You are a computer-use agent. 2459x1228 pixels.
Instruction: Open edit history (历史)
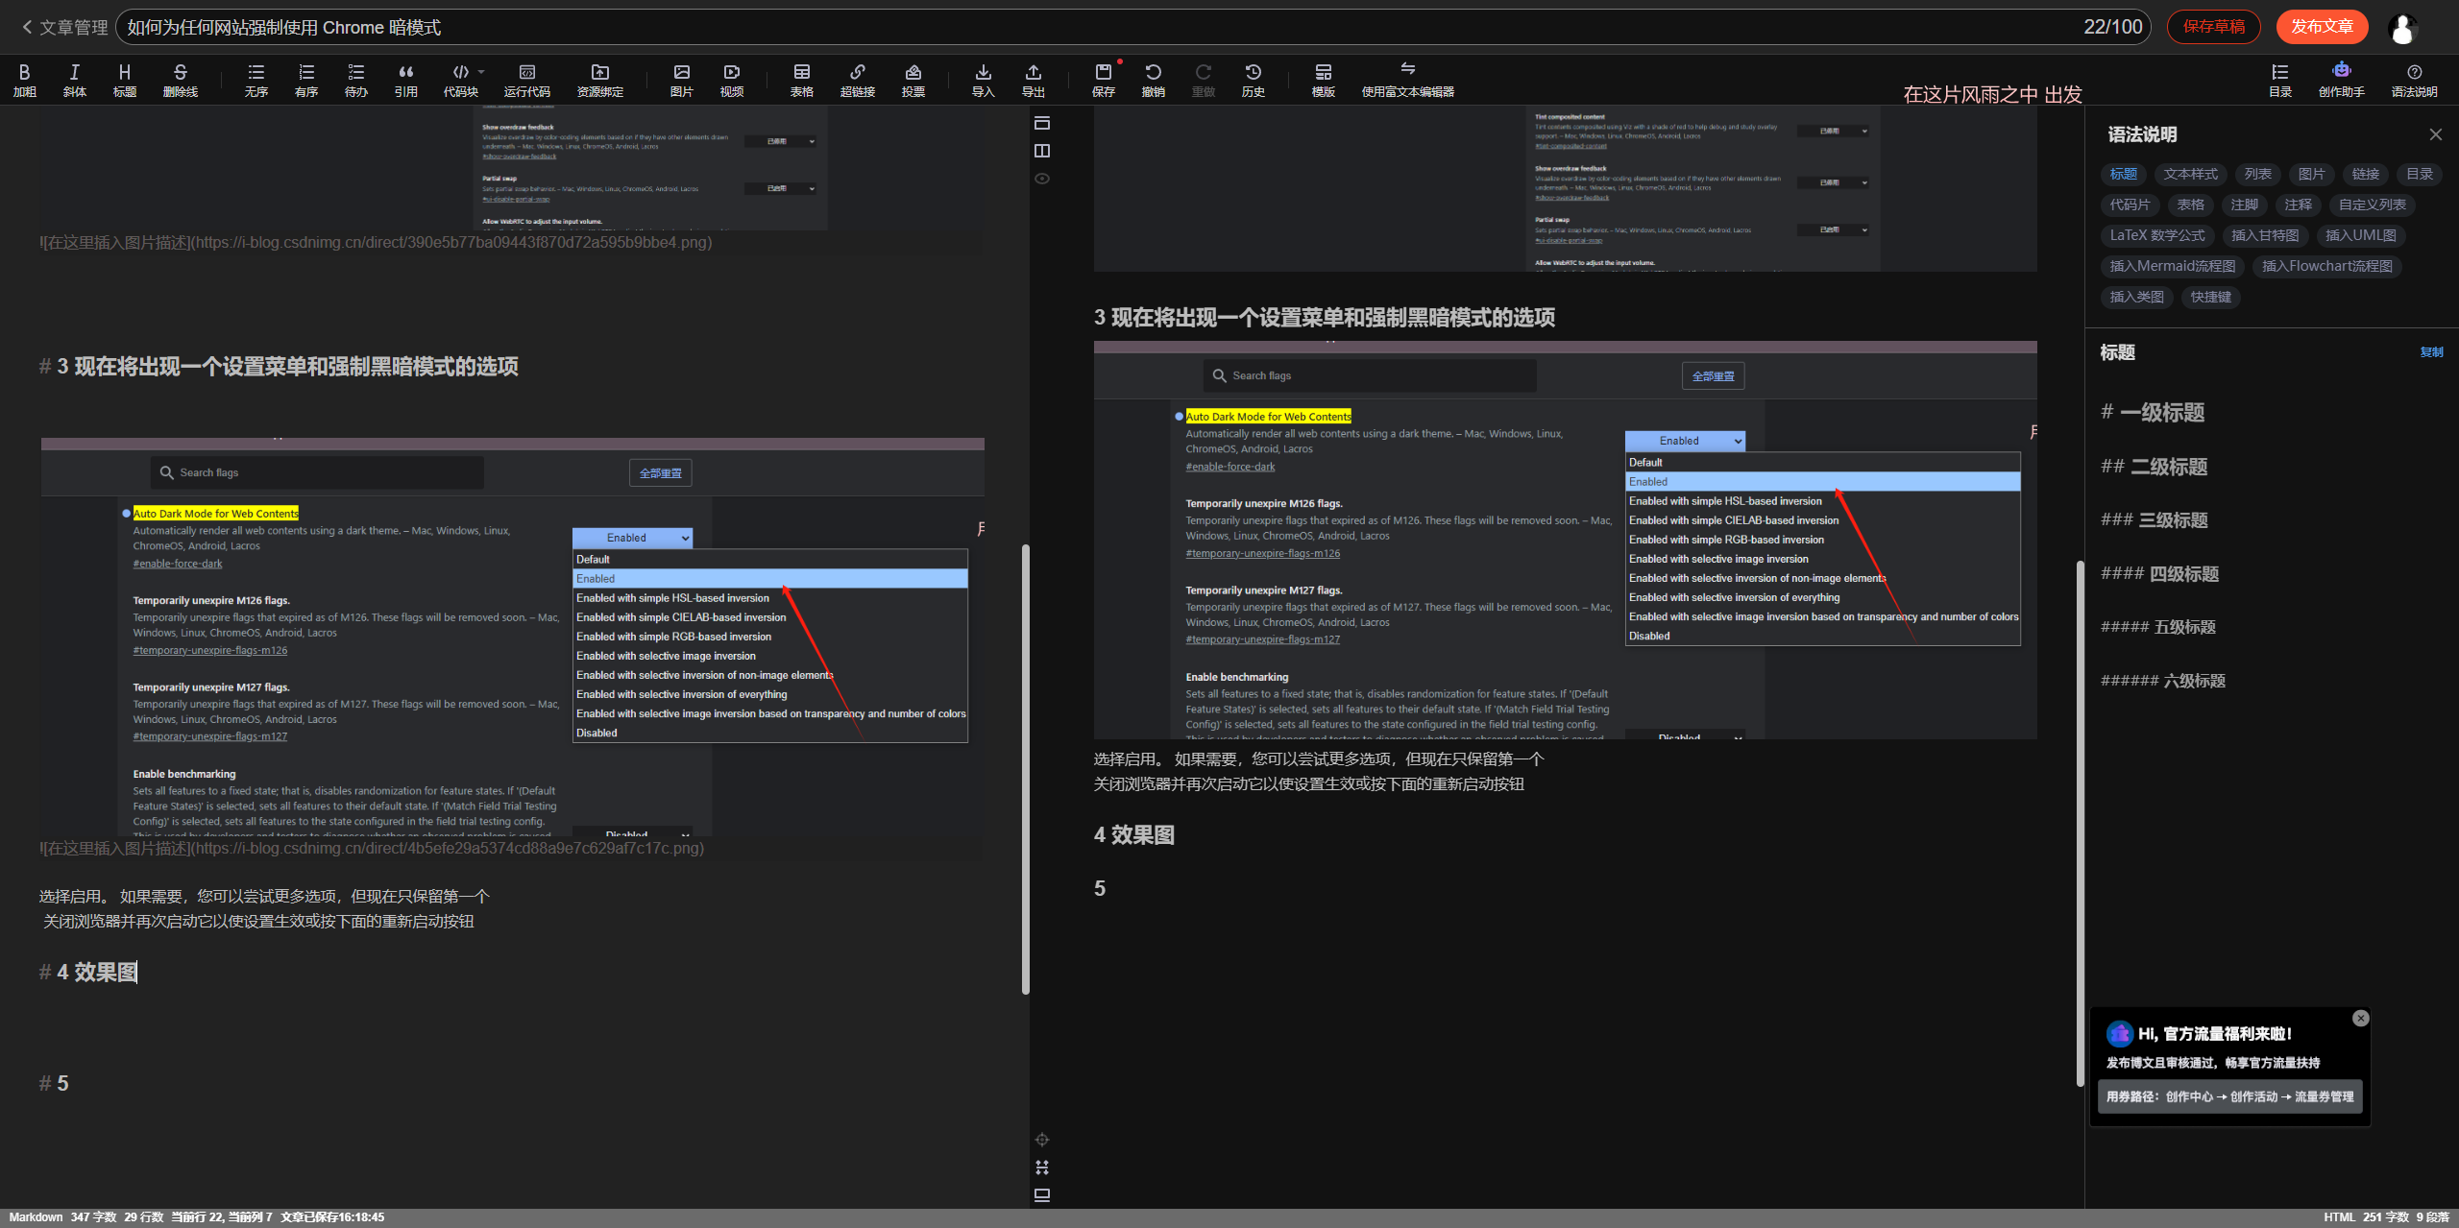[x=1254, y=81]
